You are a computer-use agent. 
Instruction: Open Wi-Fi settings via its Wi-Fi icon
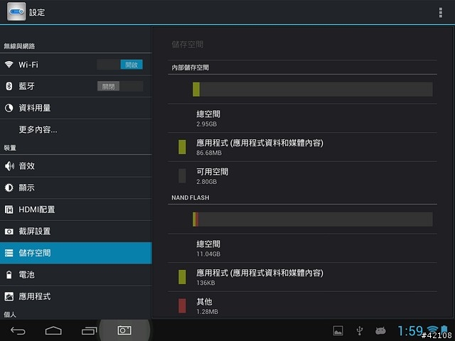pyautogui.click(x=9, y=65)
